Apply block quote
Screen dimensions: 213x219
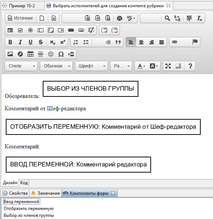[118, 42]
